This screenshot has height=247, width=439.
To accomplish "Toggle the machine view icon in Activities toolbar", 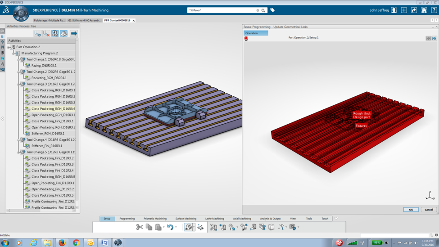I will [55, 33].
